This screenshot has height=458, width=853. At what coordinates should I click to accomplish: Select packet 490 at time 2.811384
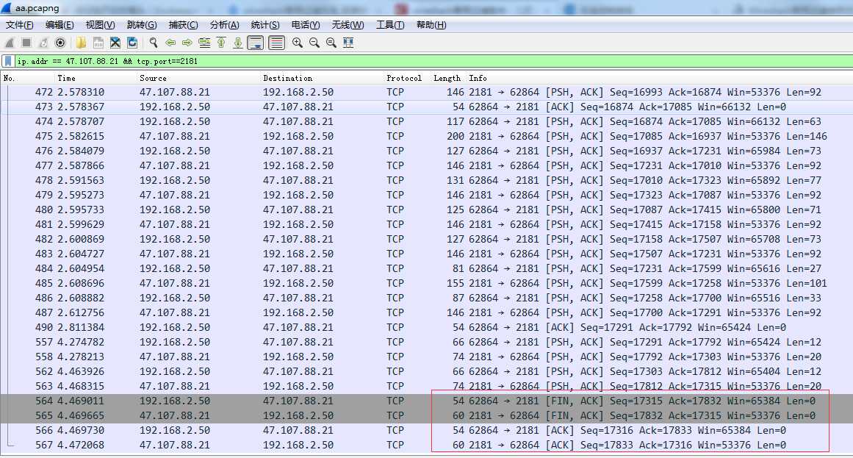pyautogui.click(x=426, y=327)
